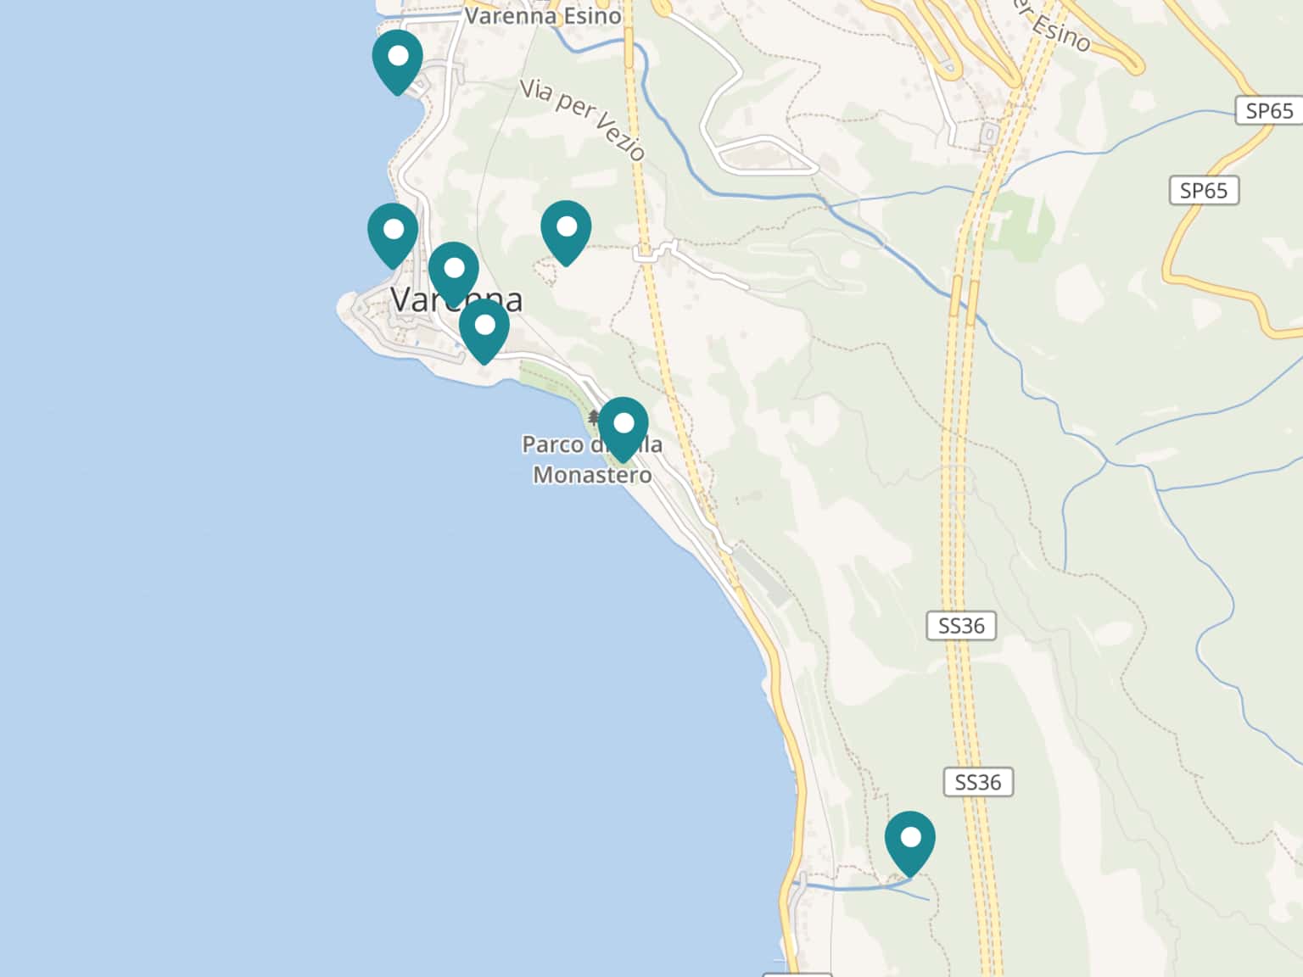Click the lower SP65 road shield
This screenshot has height=977, width=1303.
tap(1203, 191)
